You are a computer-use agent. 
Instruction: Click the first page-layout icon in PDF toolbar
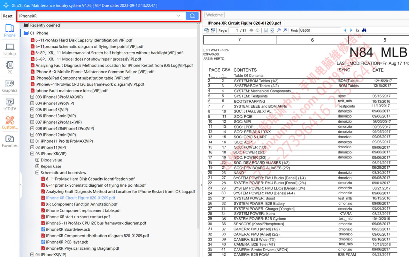coord(206,30)
